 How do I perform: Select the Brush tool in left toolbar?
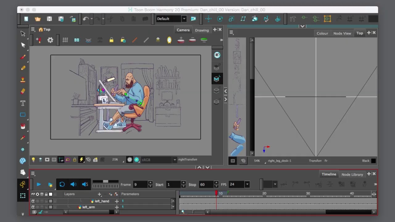(x=23, y=57)
